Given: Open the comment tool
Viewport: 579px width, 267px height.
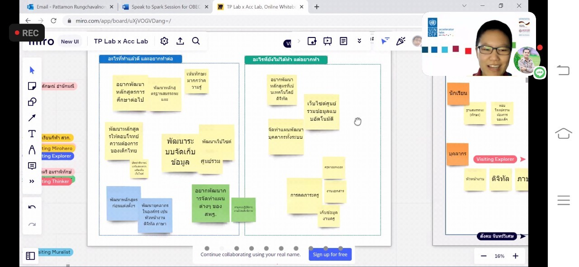Looking at the screenshot, I should [x=32, y=166].
